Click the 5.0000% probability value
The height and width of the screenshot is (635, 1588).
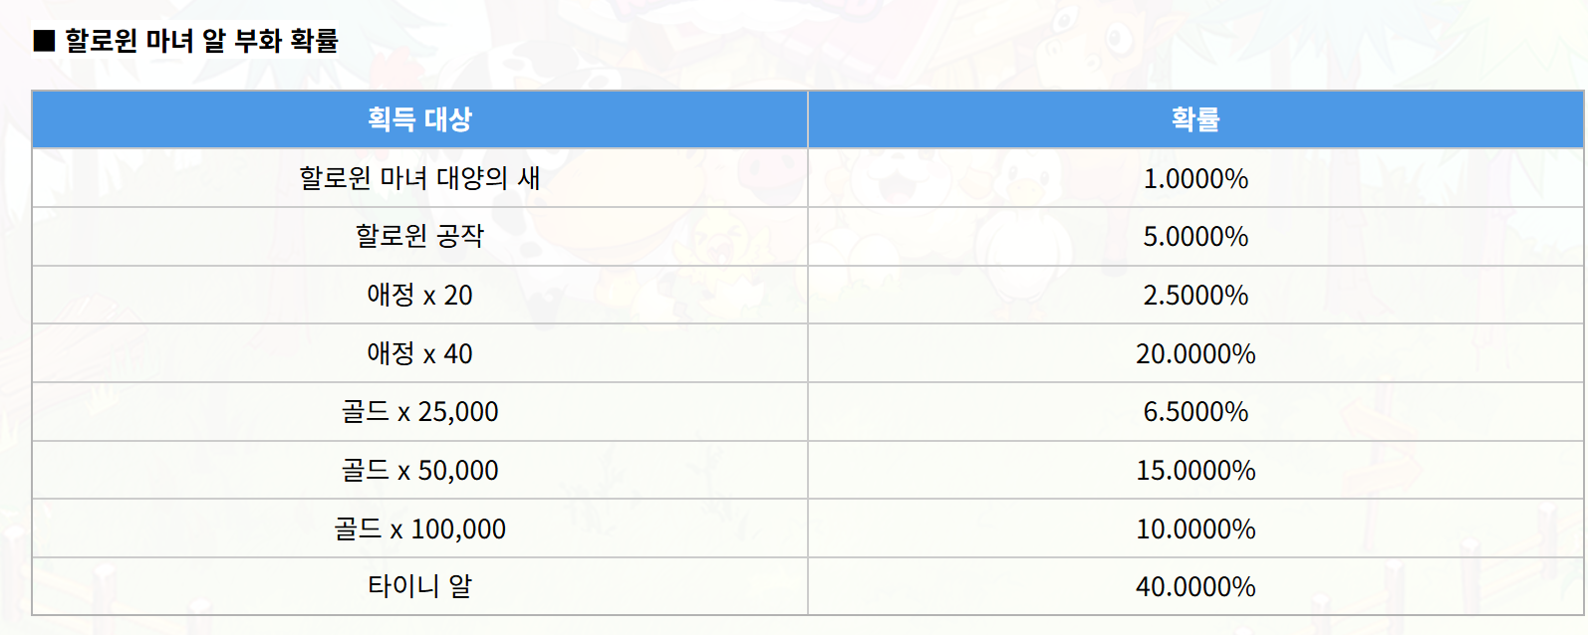(1195, 237)
